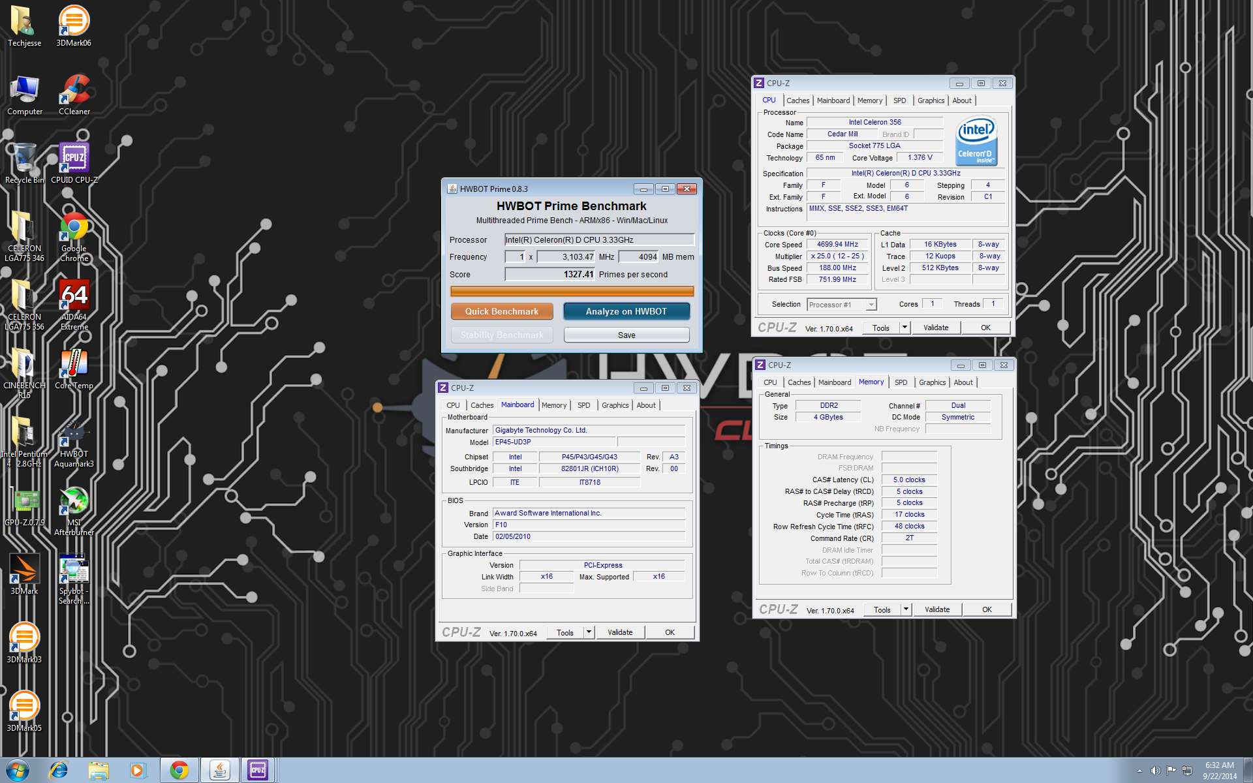The height and width of the screenshot is (783, 1253).
Task: Switch to Caches tab in top CPU-Z window
Action: tap(797, 100)
